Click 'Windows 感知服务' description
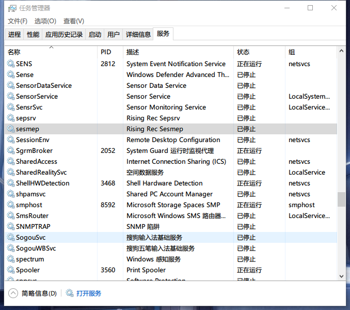Viewport: 350px width, 310px height. (153, 259)
